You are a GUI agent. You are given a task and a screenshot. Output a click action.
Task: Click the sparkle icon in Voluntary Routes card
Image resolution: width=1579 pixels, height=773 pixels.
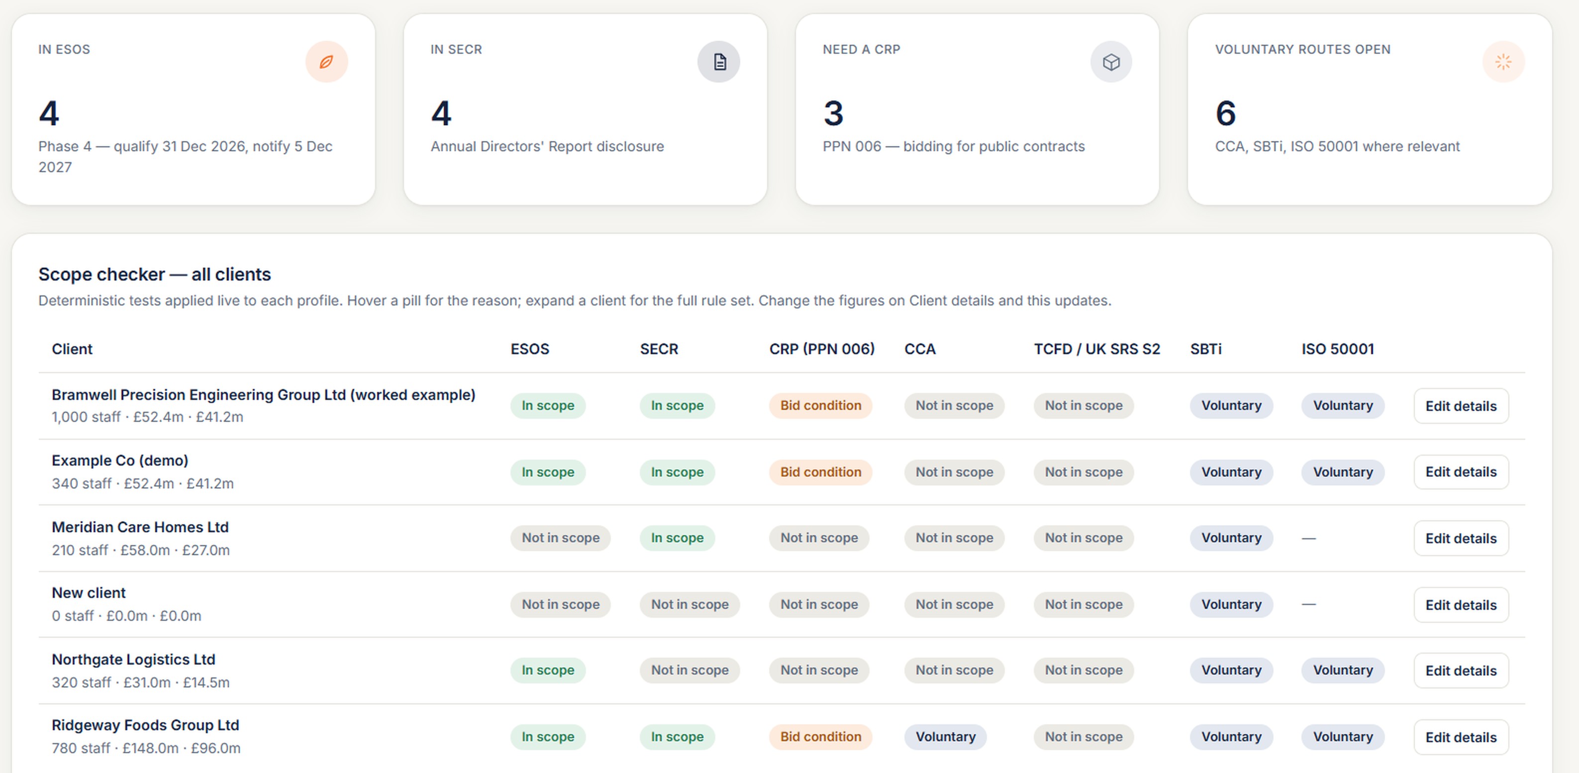coord(1503,61)
